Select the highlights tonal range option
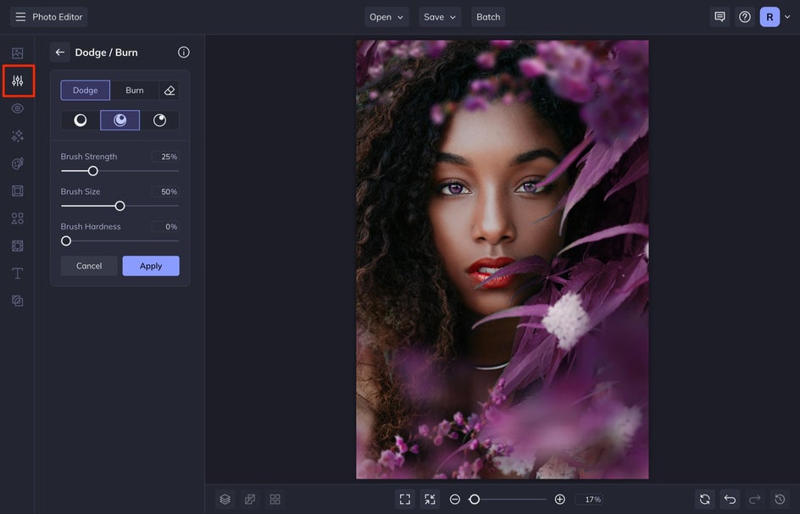 159,120
